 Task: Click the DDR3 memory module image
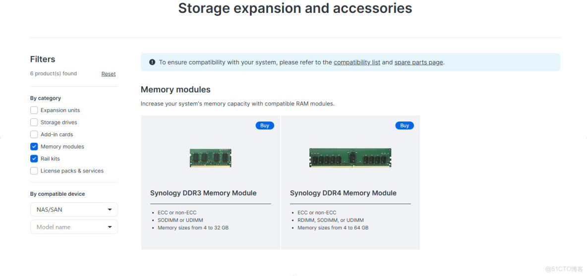210,158
